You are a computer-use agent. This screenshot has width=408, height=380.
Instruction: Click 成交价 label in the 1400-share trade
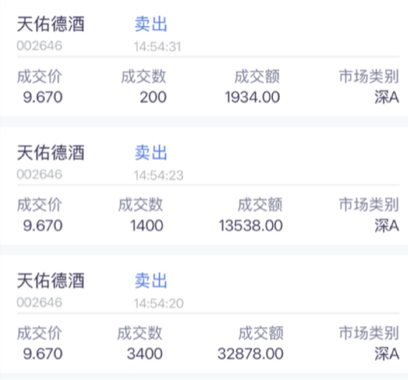pyautogui.click(x=39, y=205)
